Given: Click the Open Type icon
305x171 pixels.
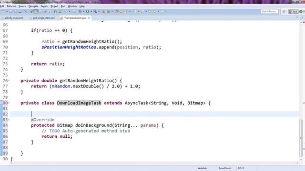Looking at the screenshot, I should click(x=117, y=11).
